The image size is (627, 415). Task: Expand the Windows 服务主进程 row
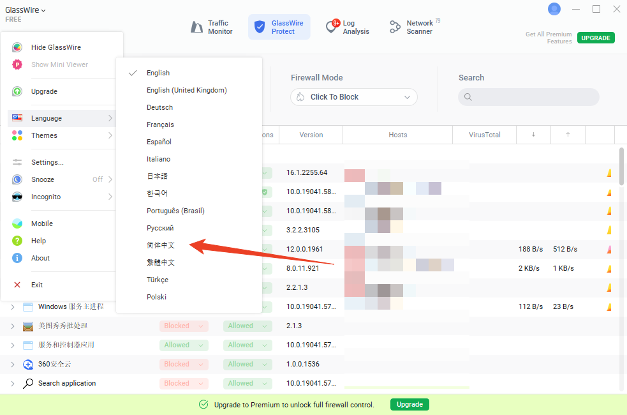pos(12,307)
